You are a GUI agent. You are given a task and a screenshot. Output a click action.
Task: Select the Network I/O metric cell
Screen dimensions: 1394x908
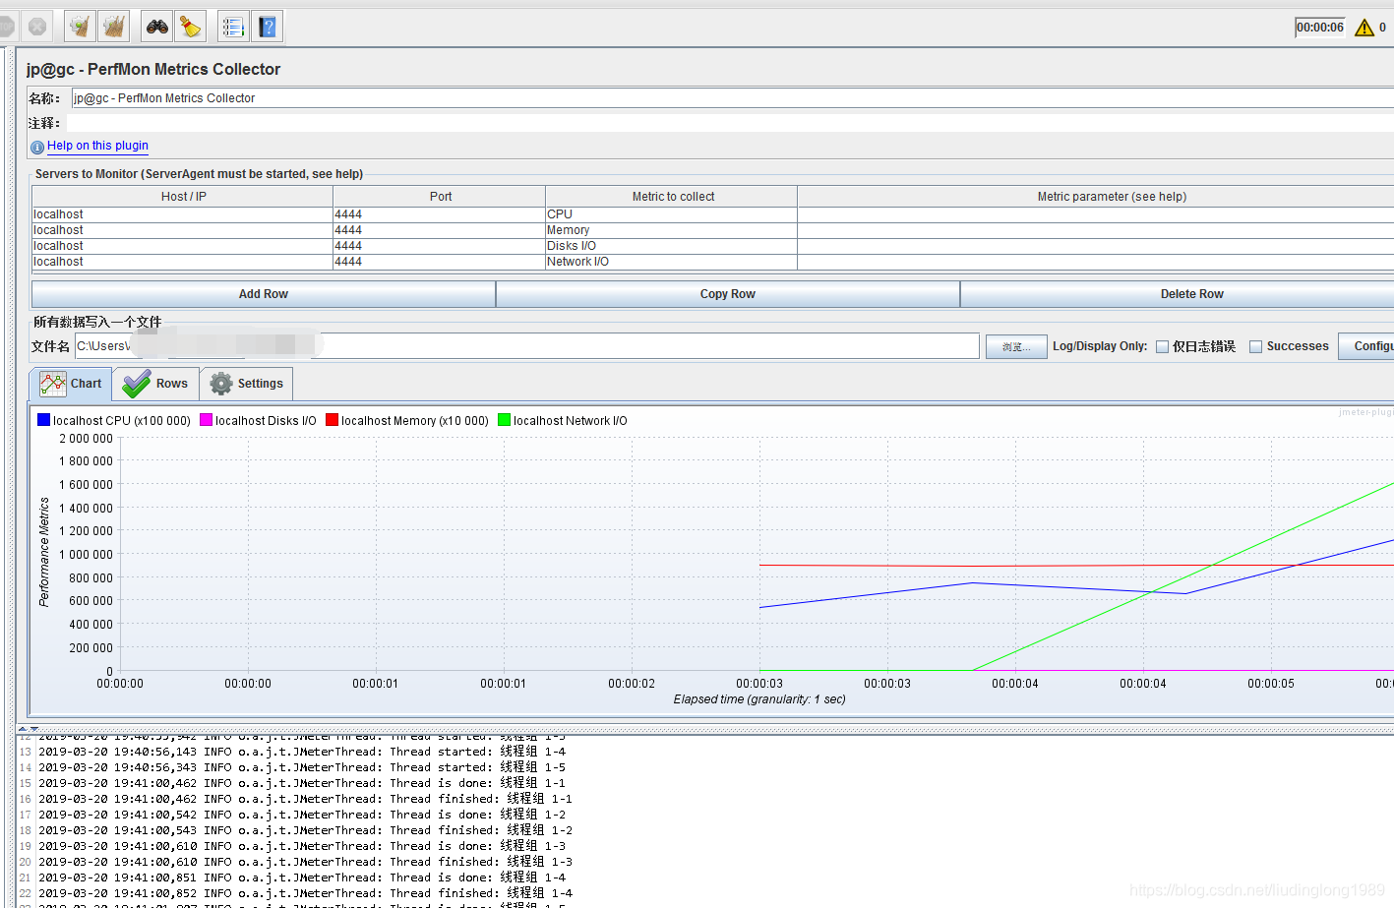[671, 262]
